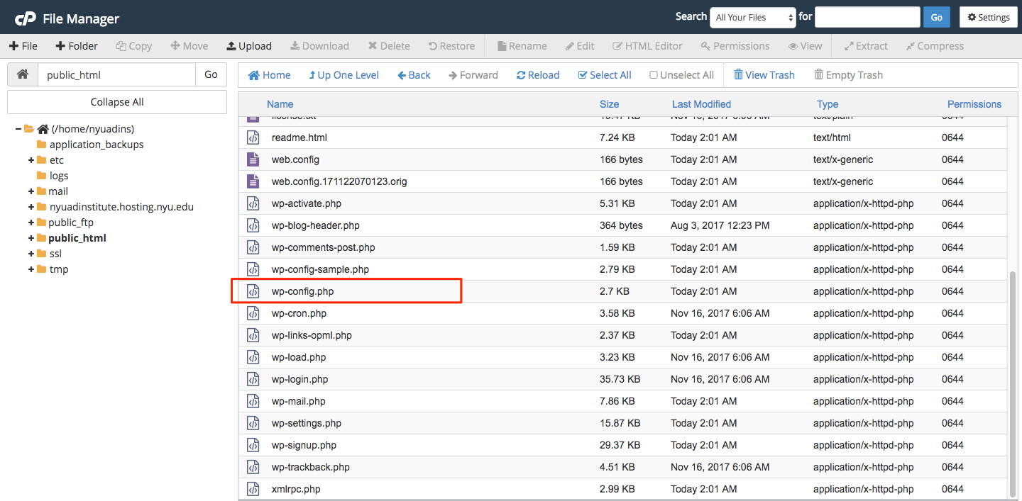Expand the tmp folder node
The image size is (1022, 501).
(31, 269)
